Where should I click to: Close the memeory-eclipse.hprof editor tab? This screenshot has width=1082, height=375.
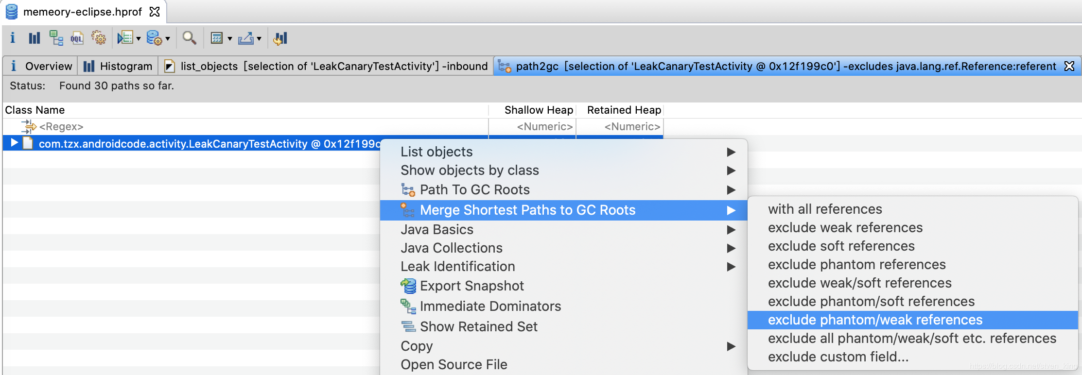tap(155, 12)
